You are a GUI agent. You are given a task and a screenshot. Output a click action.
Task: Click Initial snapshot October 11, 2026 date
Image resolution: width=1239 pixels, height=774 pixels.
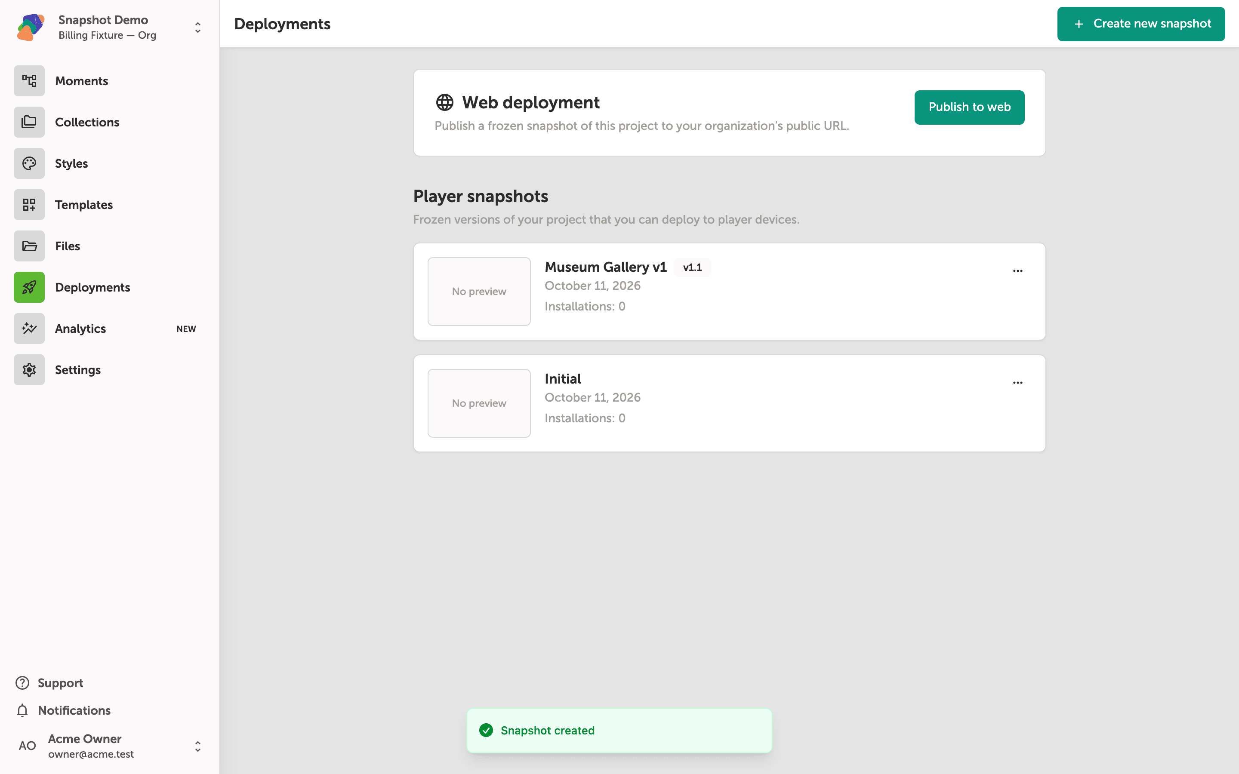click(x=592, y=398)
